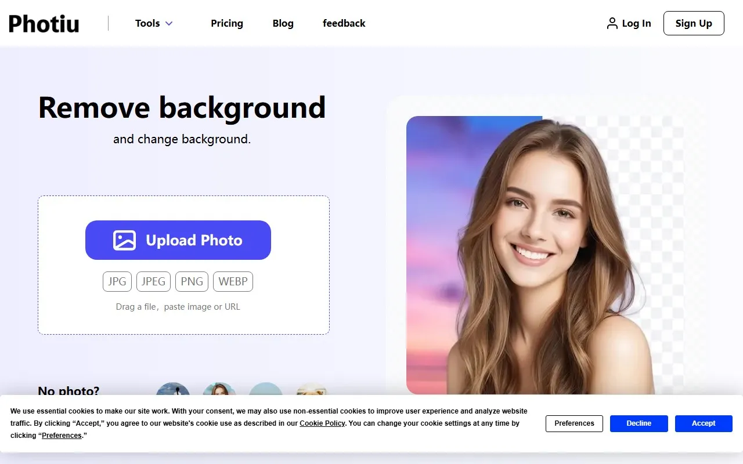Image resolution: width=743 pixels, height=464 pixels.
Task: Open the feedback page
Action: pos(344,23)
